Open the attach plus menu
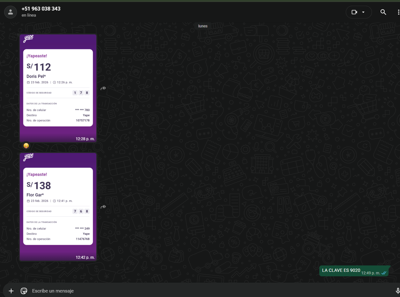Image resolution: width=400 pixels, height=297 pixels. tap(11, 291)
